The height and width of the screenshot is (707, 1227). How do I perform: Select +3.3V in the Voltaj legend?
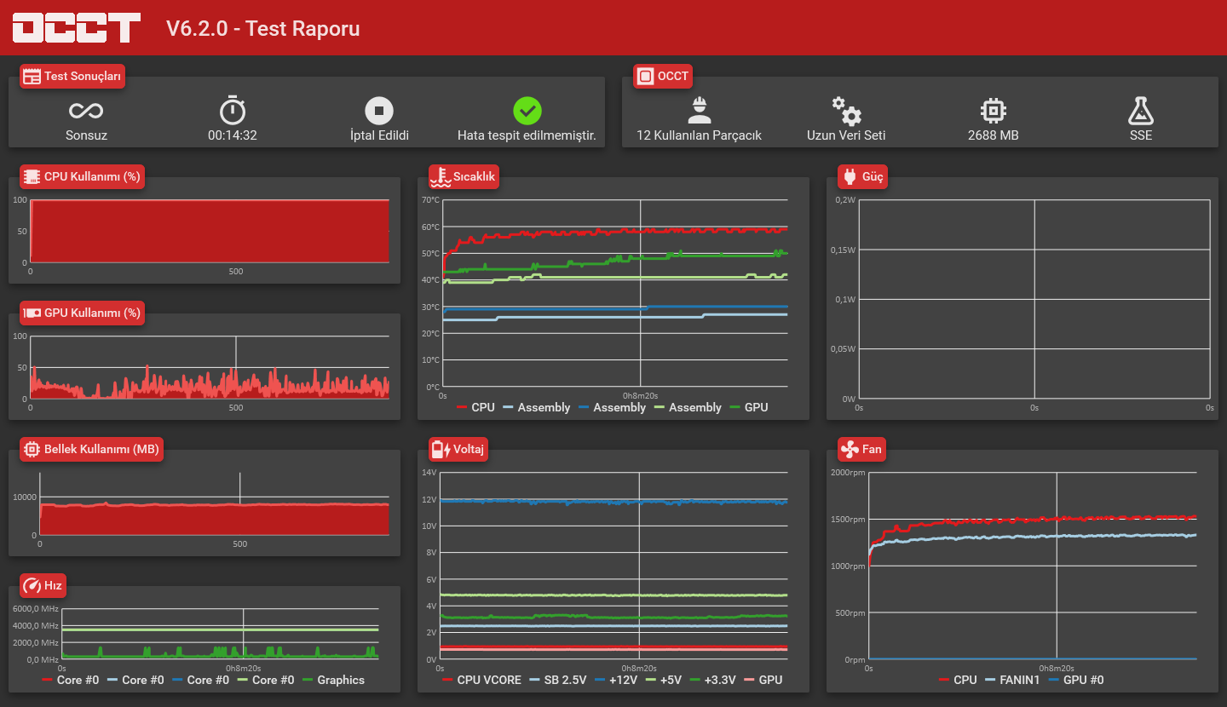point(713,680)
